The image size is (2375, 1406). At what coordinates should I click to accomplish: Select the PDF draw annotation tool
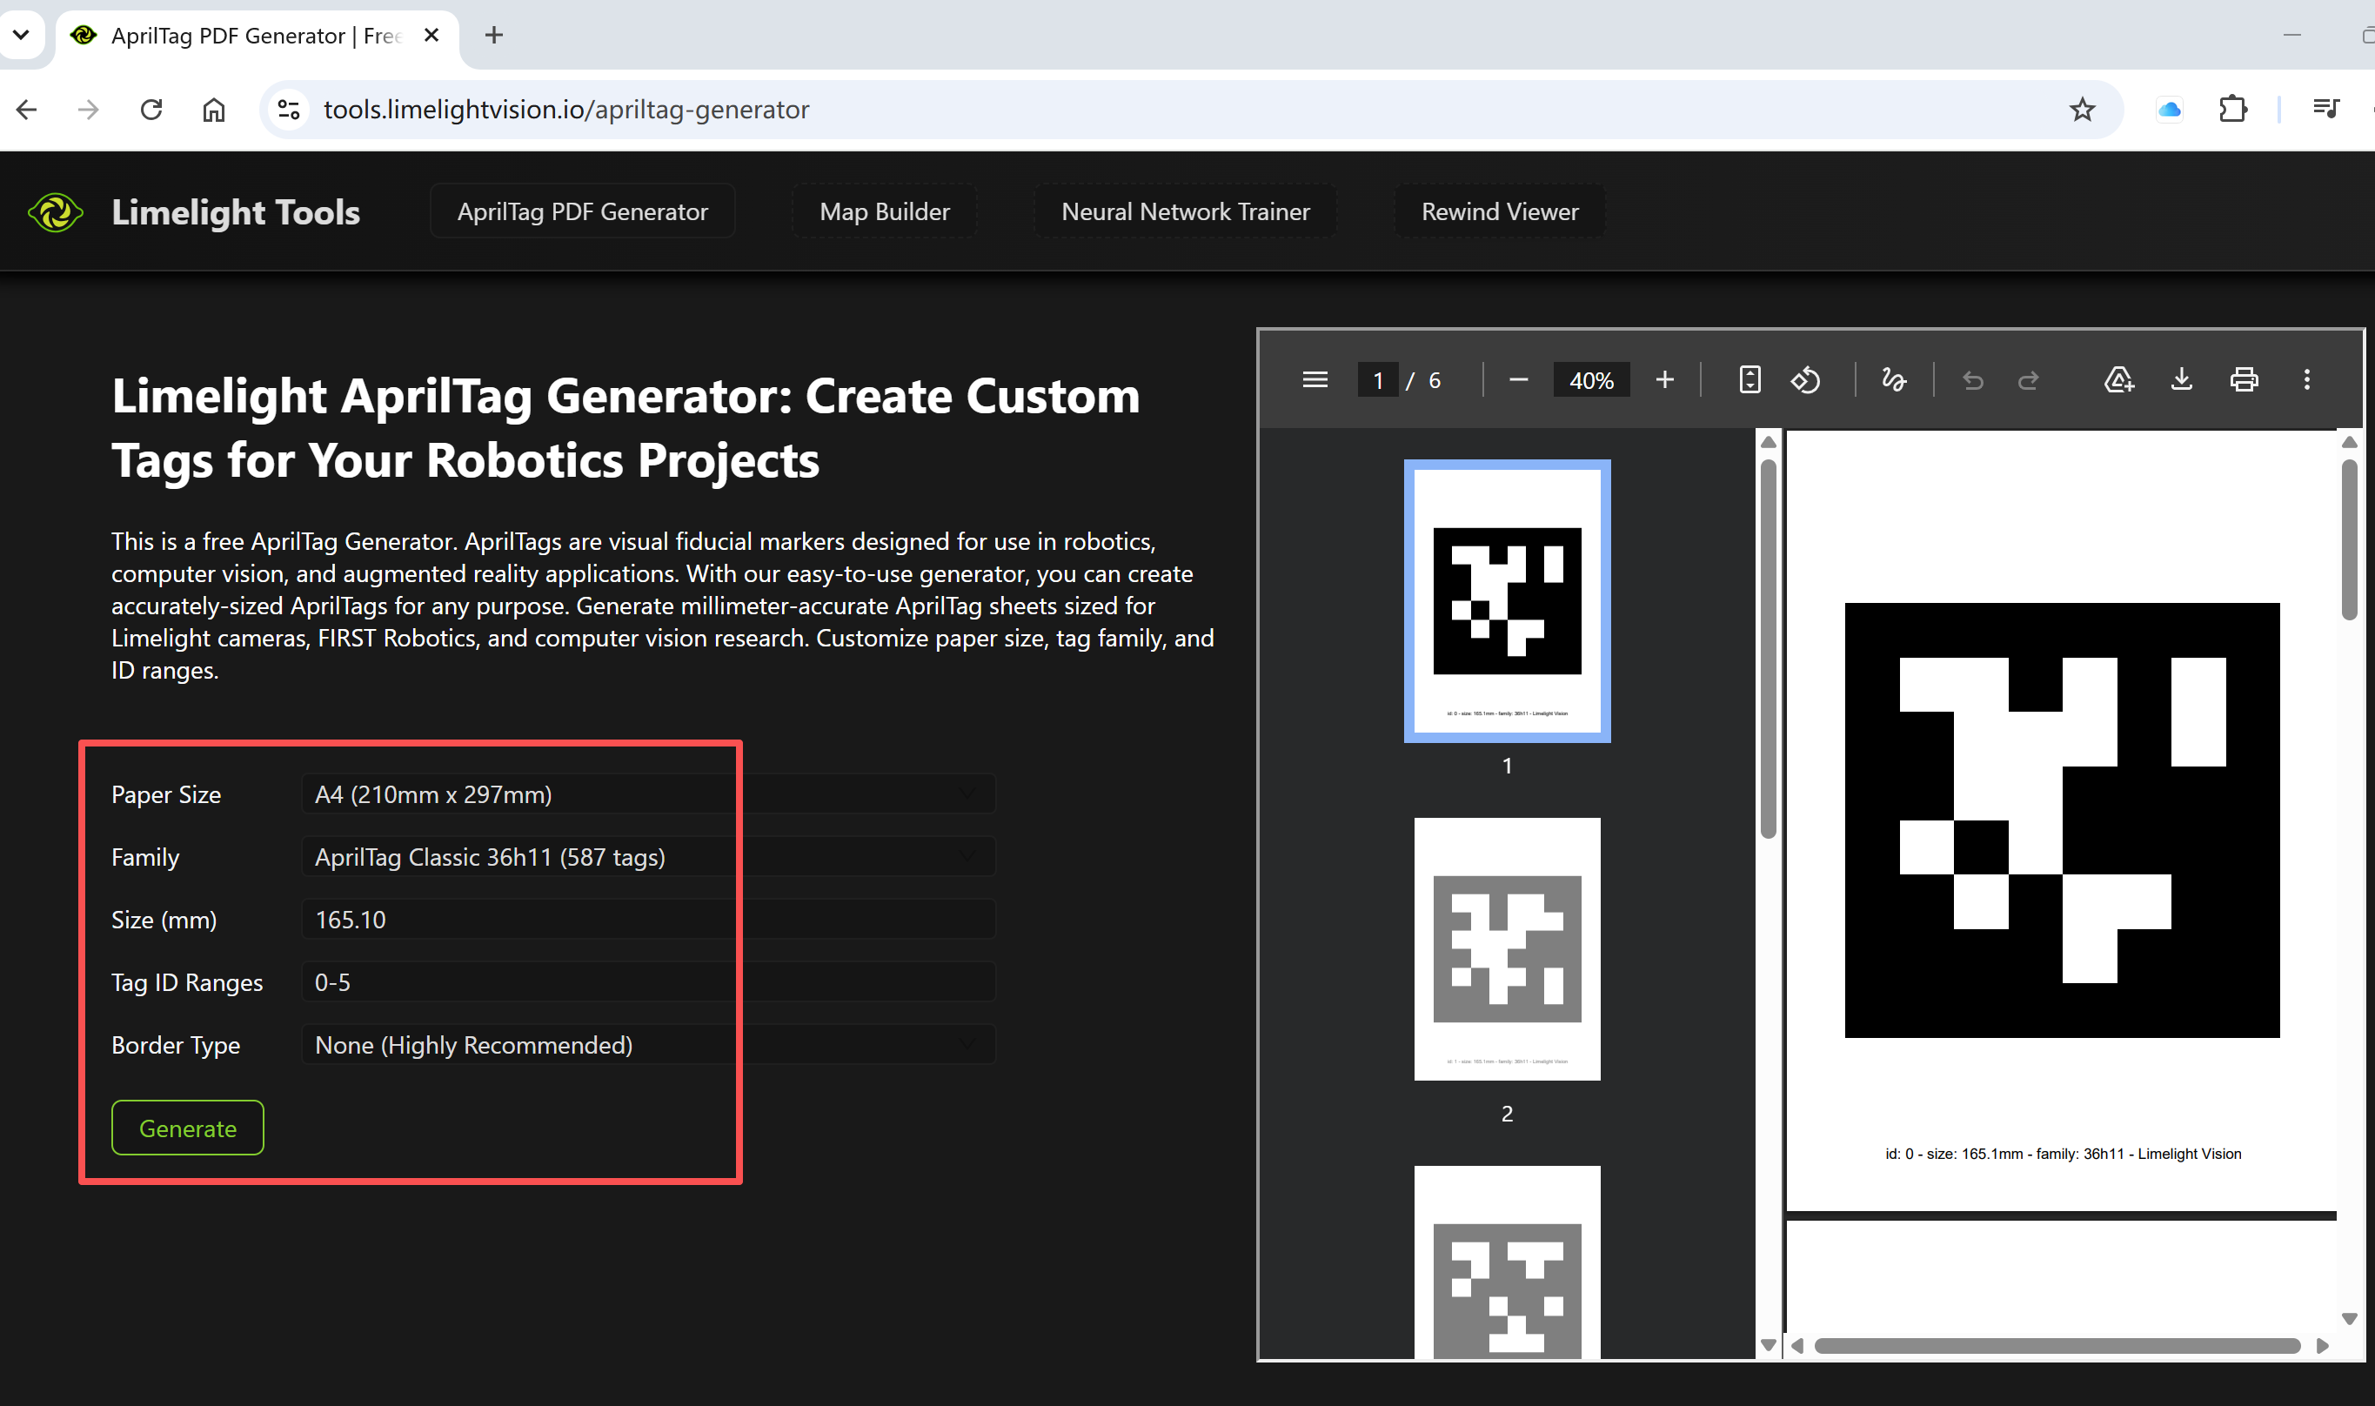(1894, 380)
